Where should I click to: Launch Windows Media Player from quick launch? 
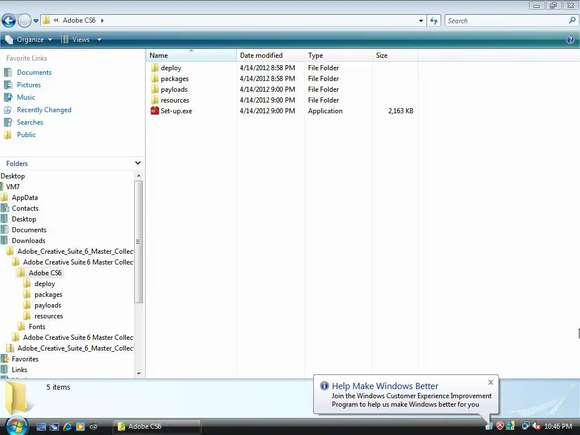click(80, 427)
